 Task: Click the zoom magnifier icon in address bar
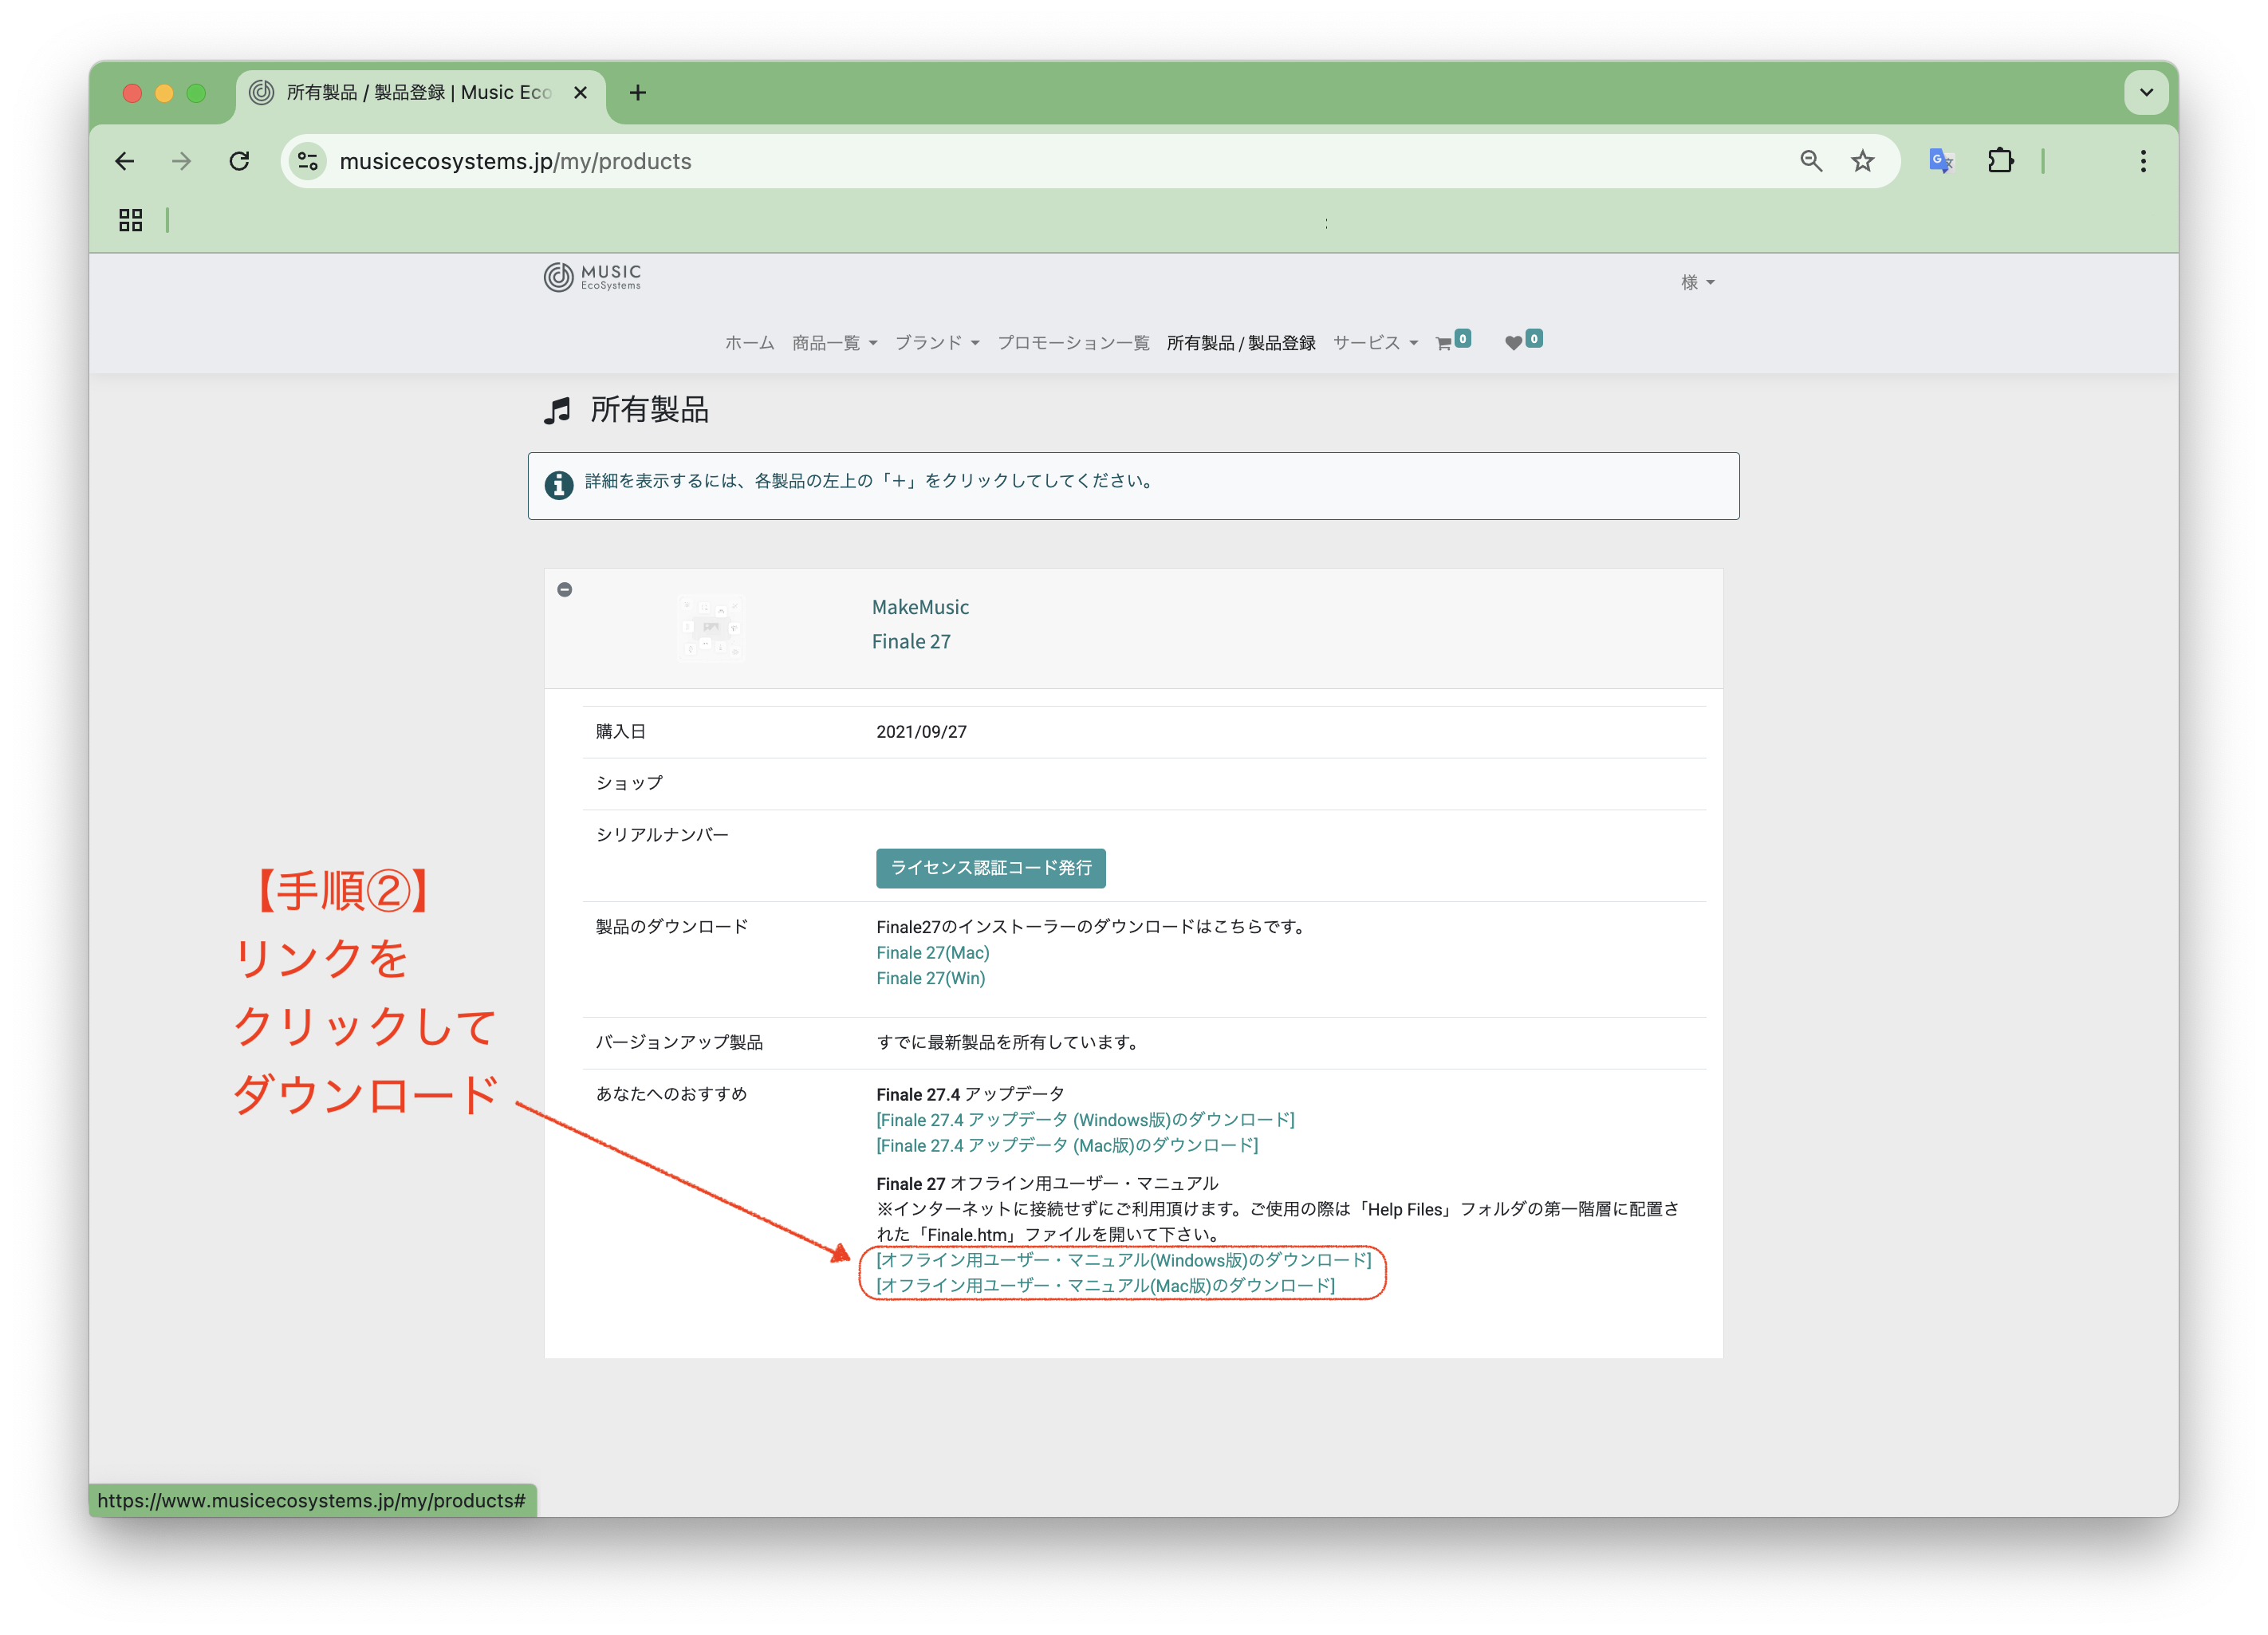tap(1811, 161)
